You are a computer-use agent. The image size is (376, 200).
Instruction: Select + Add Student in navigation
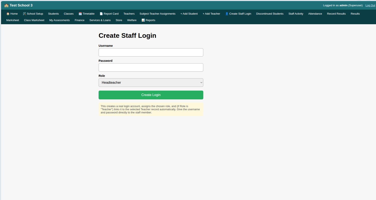(189, 14)
